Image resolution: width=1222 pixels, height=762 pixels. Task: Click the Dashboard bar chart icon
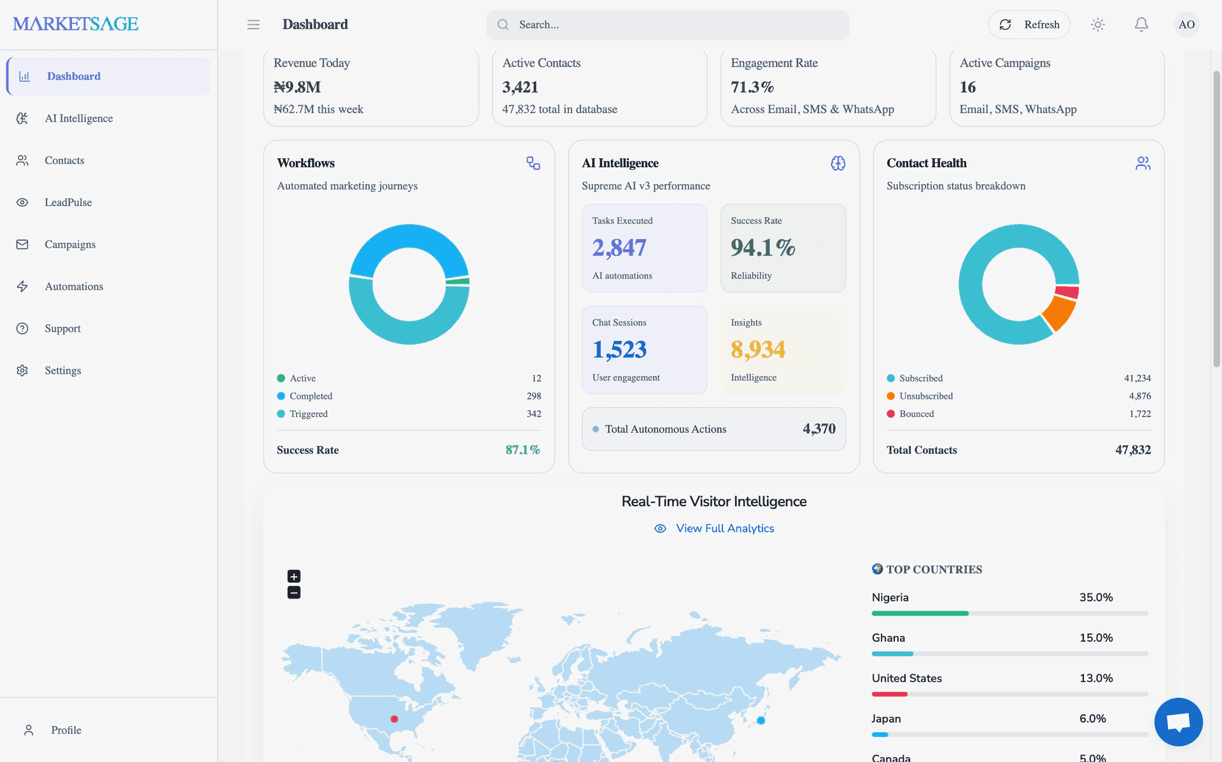coord(25,76)
